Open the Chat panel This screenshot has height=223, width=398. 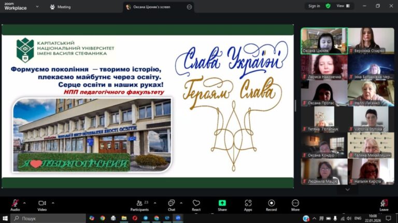pyautogui.click(x=172, y=205)
